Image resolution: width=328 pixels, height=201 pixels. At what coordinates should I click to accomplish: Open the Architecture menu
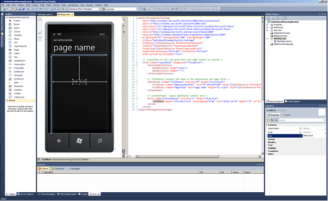click(x=73, y=5)
